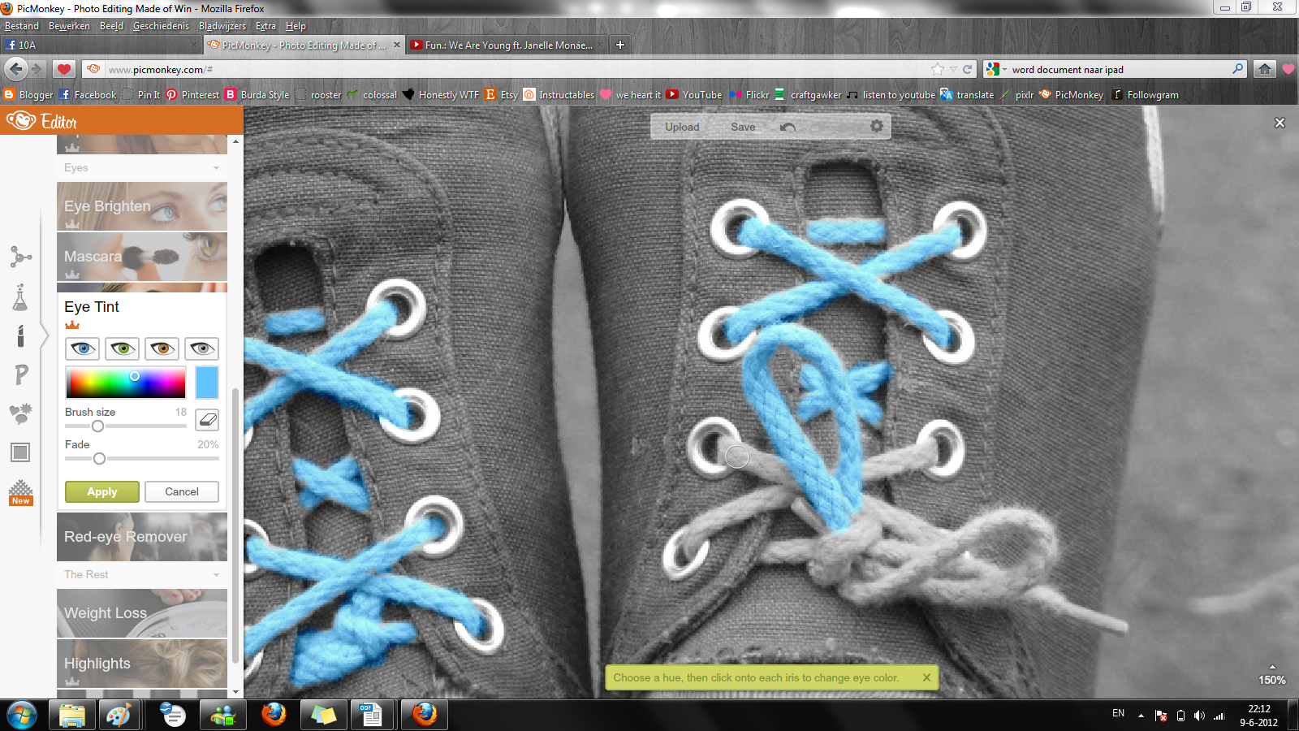
Task: Open the Weight Loss effect
Action: click(142, 613)
